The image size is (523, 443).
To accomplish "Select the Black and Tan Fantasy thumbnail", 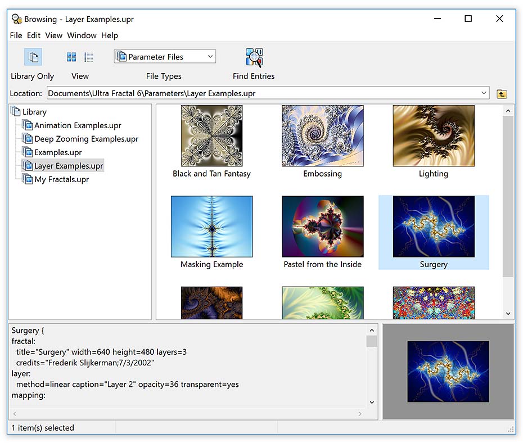I will point(211,136).
